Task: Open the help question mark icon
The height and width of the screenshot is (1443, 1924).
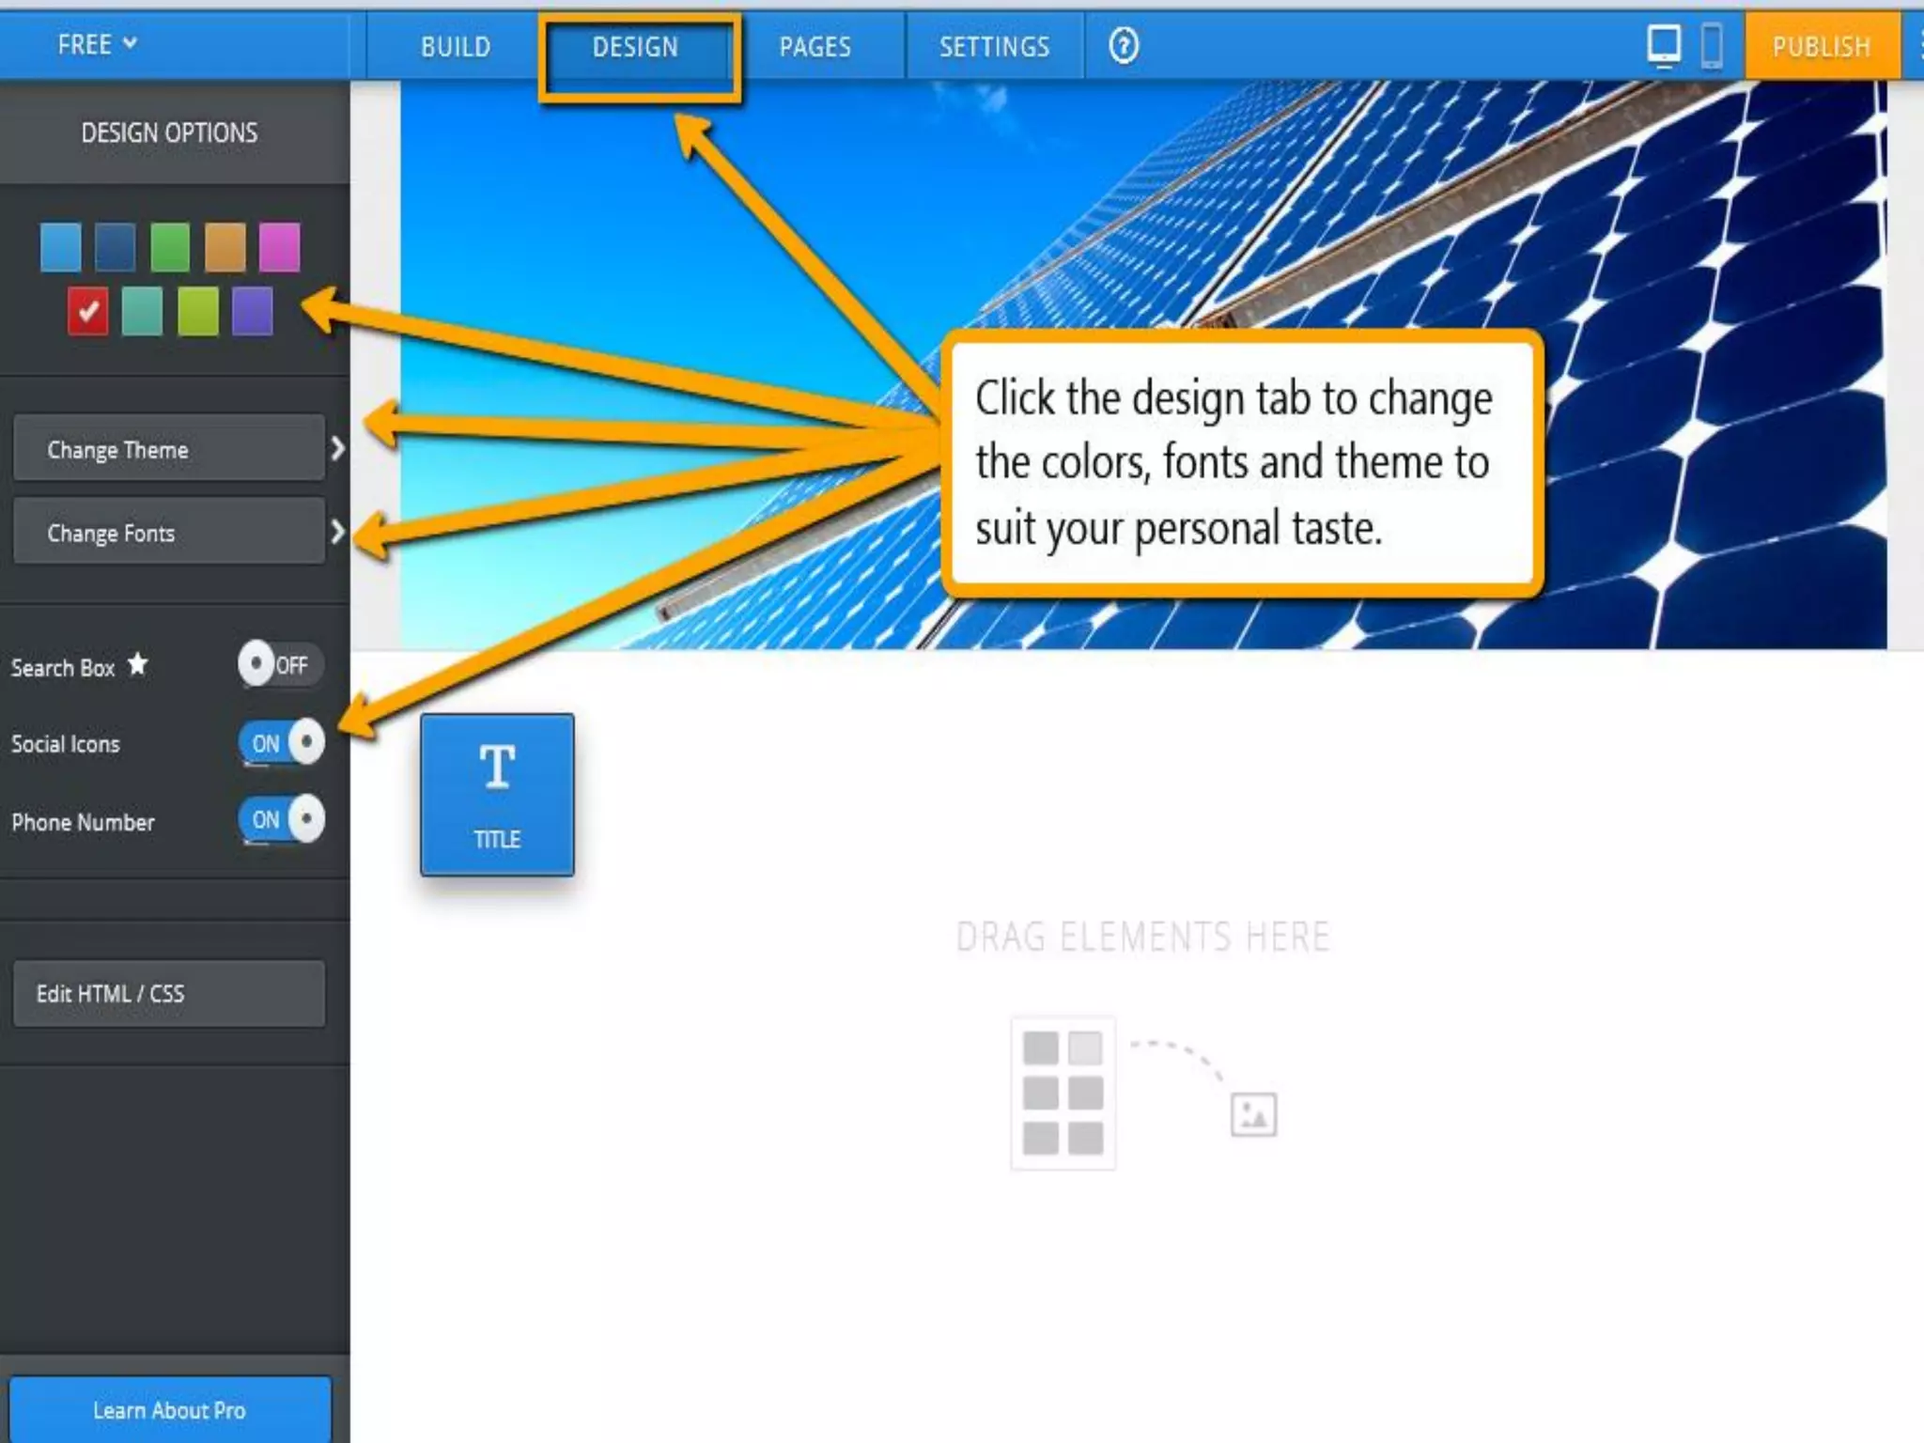Action: click(x=1124, y=45)
